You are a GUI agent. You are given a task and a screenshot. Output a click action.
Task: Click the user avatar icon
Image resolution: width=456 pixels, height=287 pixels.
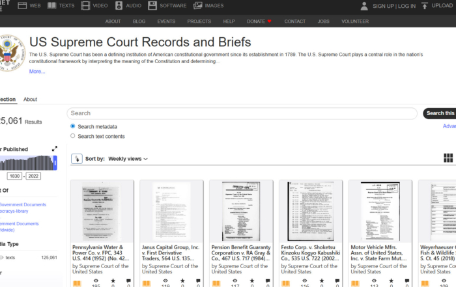point(364,6)
